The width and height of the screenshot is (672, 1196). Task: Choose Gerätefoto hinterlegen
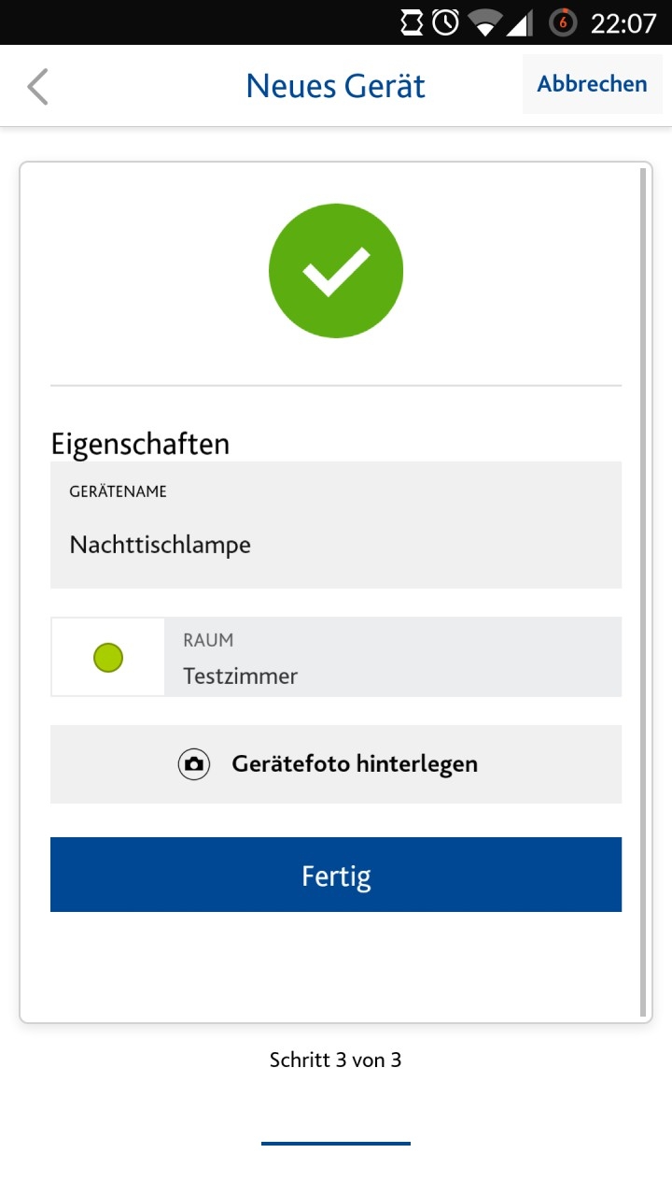click(336, 764)
